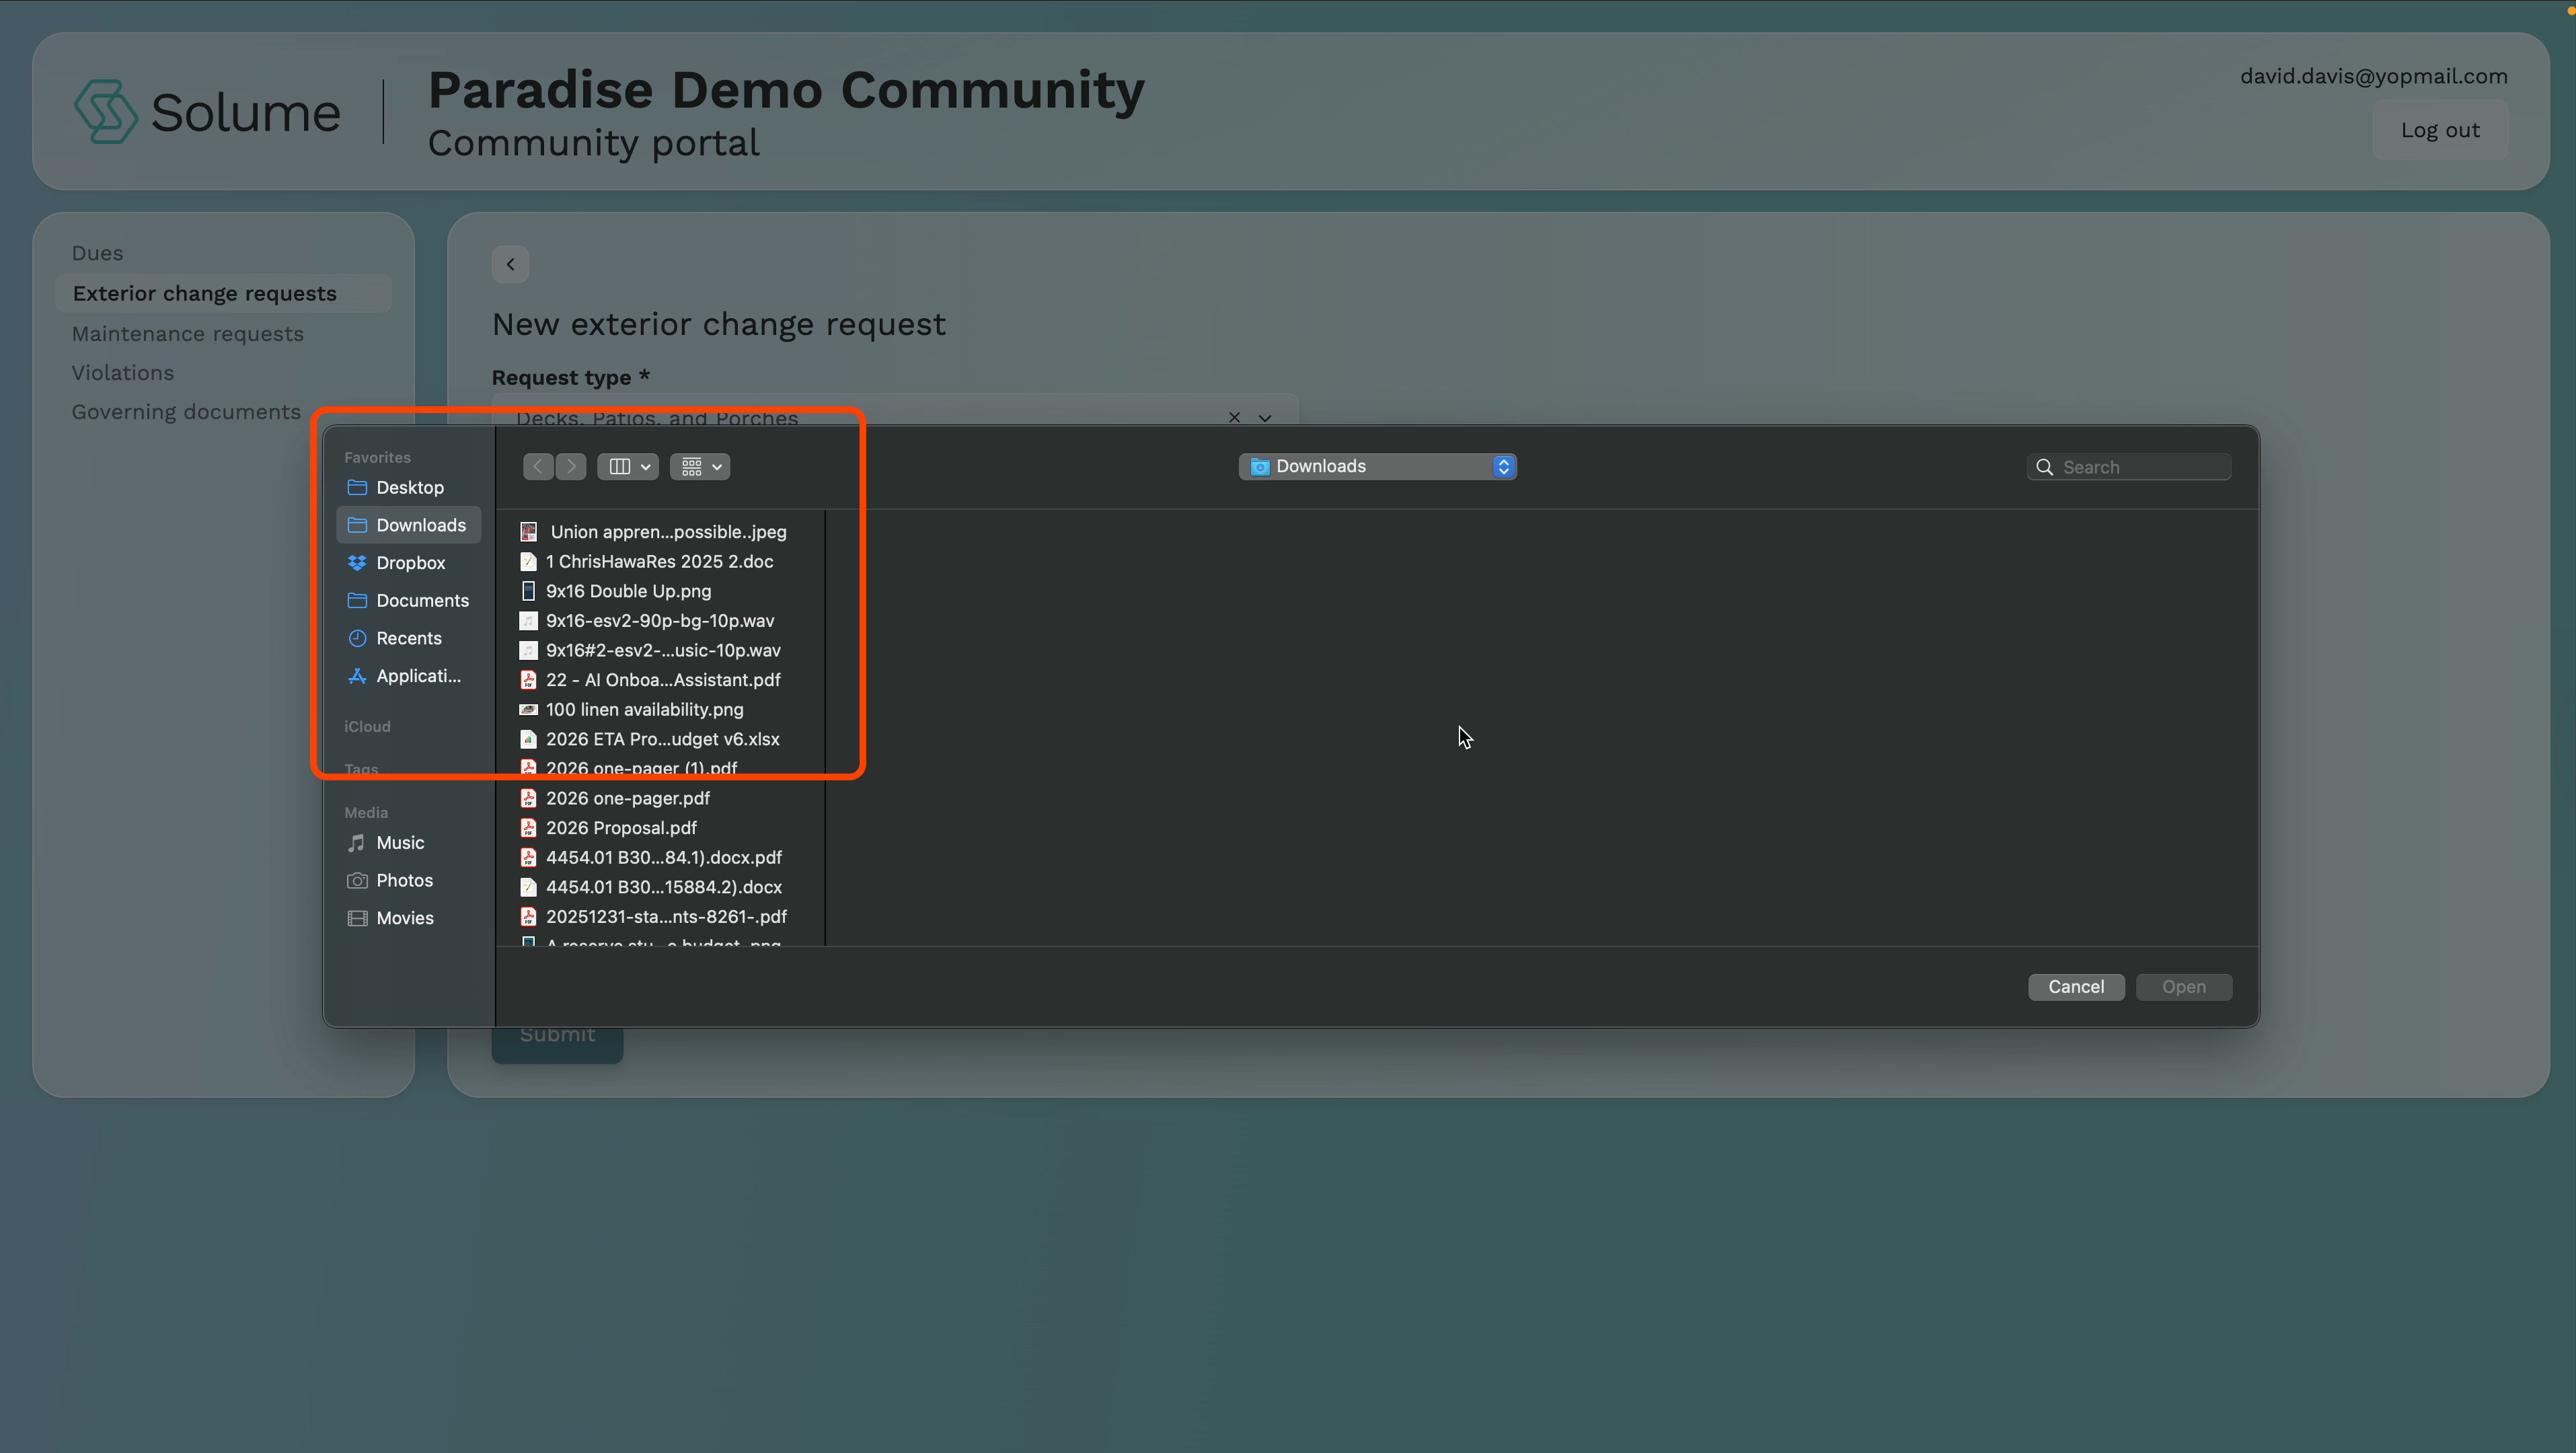Click the forward navigation arrow in file dialog

pos(571,466)
